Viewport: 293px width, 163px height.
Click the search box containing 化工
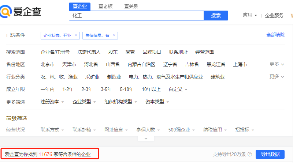coord(136,15)
